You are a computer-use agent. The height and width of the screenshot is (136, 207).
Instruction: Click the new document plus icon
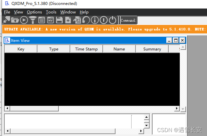[68, 20]
